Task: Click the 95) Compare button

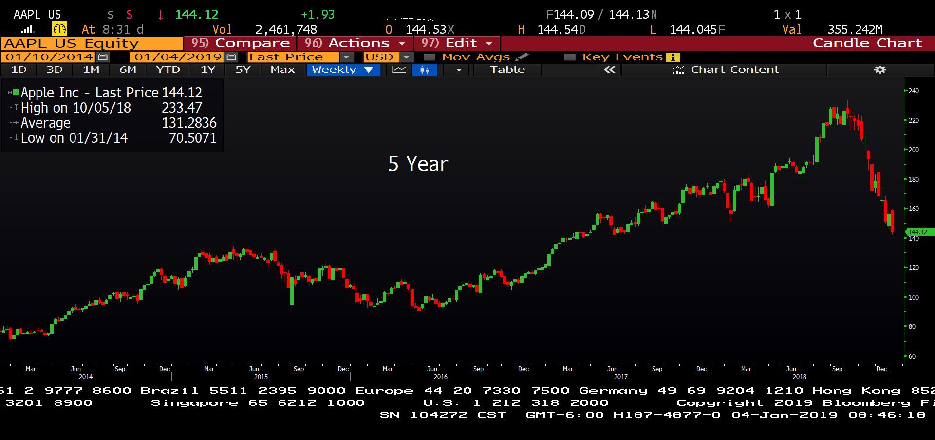Action: coord(240,43)
